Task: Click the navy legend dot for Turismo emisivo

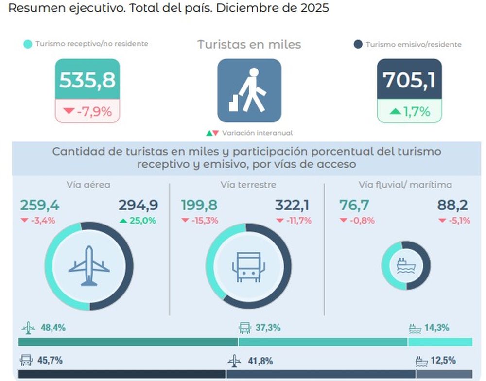Action: click(358, 45)
